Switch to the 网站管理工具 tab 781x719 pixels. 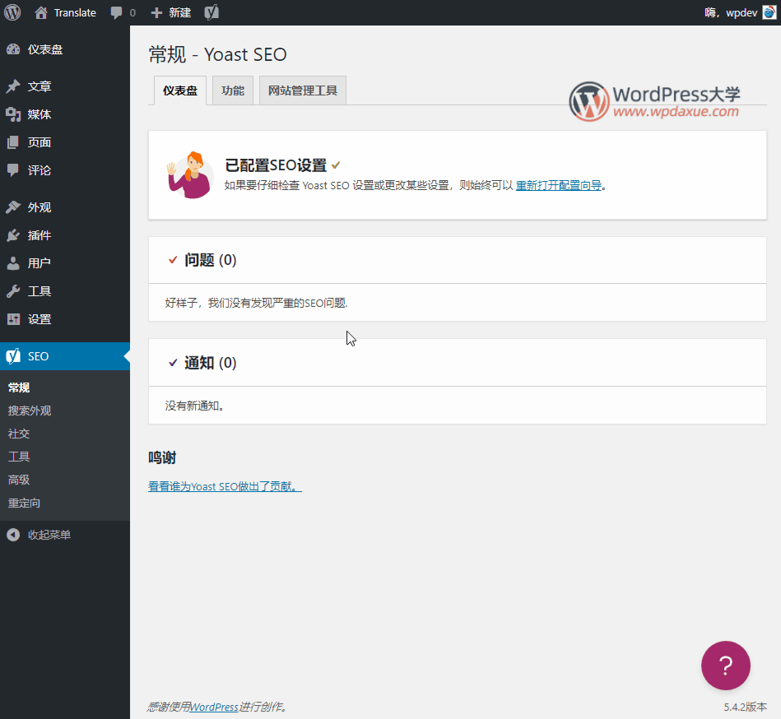pos(303,90)
